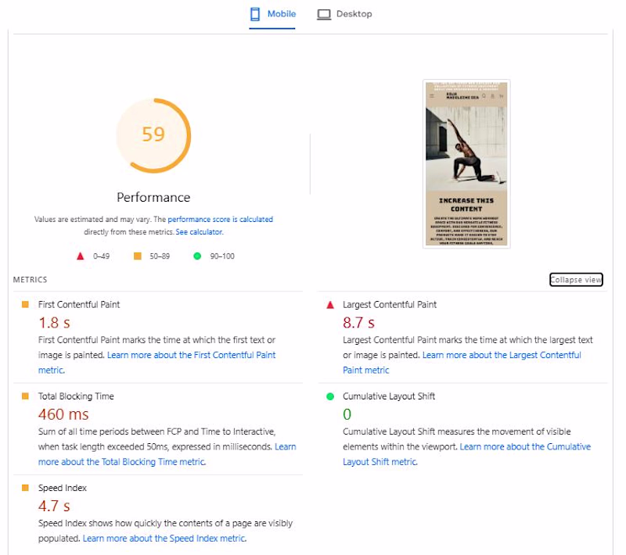Open the Cumulative Layout Shift learn more link
Viewport: 626px width, 555px height.
click(525, 447)
